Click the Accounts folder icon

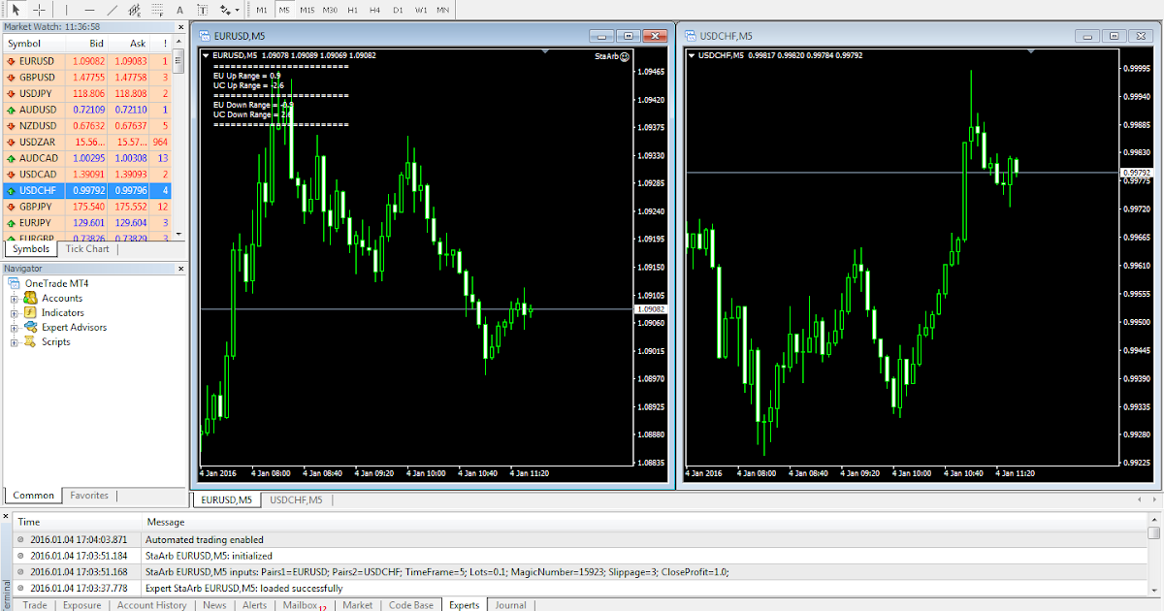31,299
